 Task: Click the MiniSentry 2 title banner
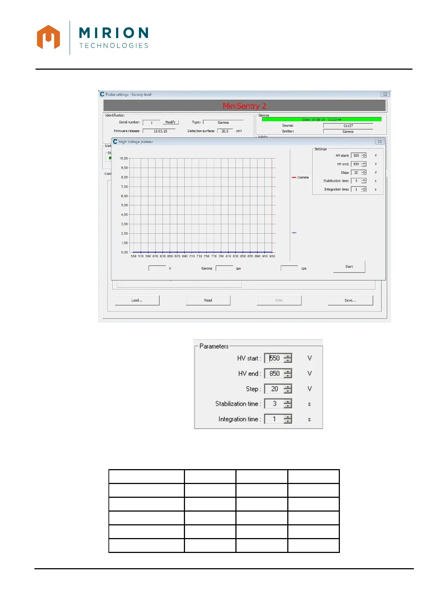[244, 106]
